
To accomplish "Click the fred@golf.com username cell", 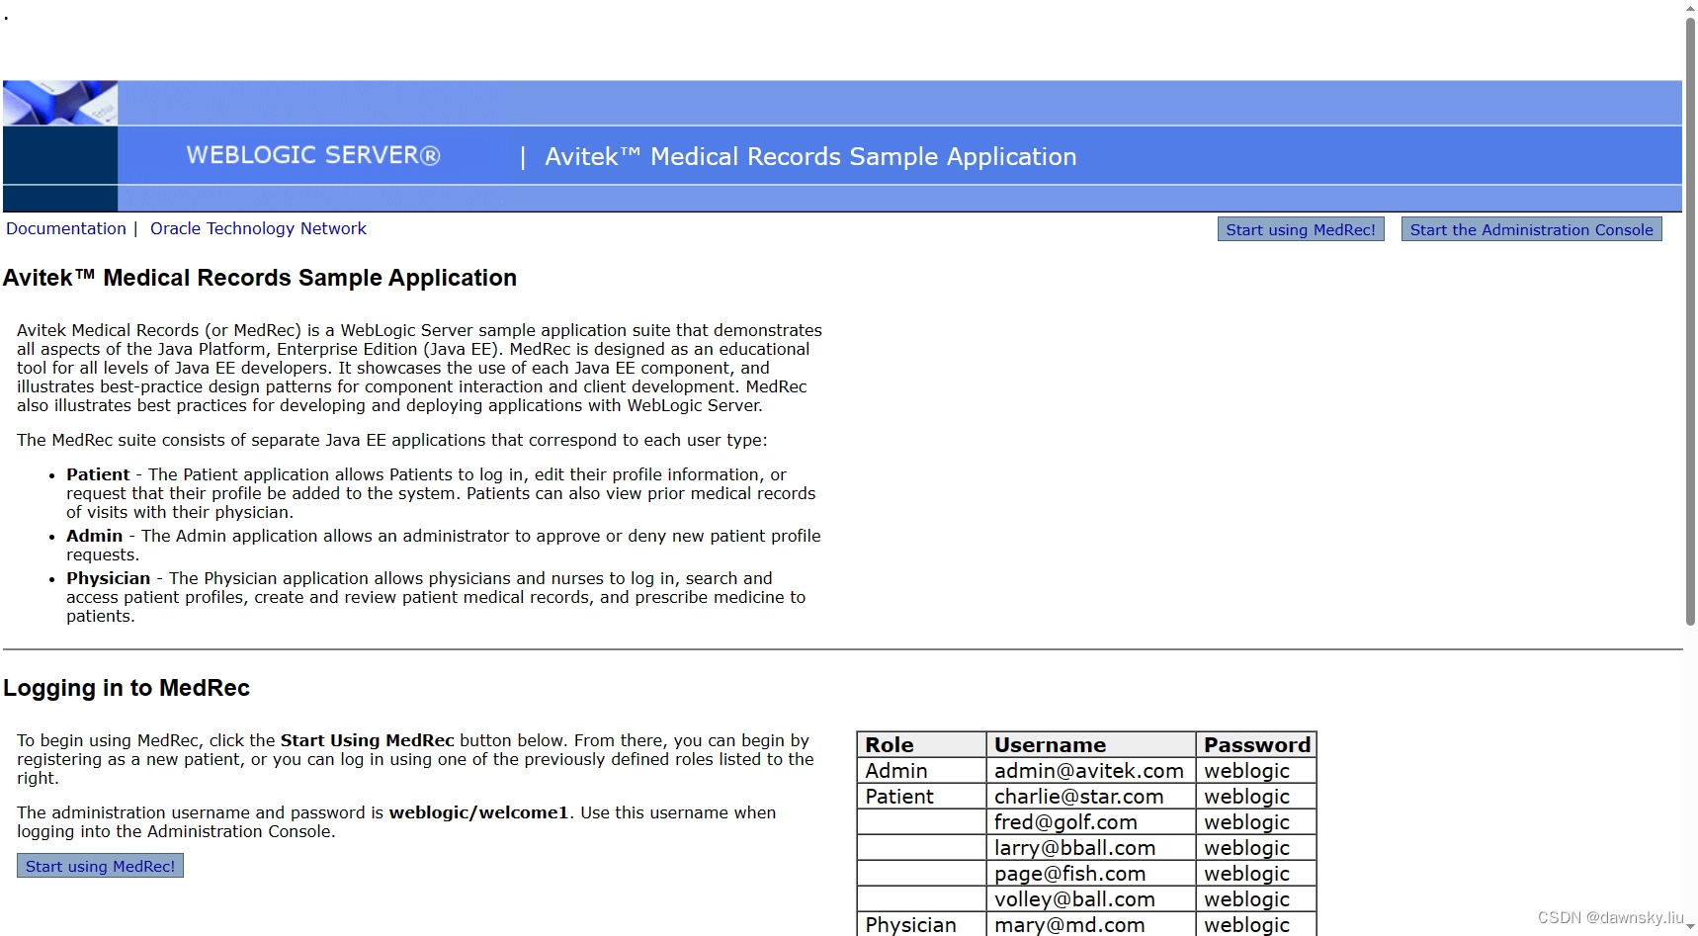I will click(1091, 822).
